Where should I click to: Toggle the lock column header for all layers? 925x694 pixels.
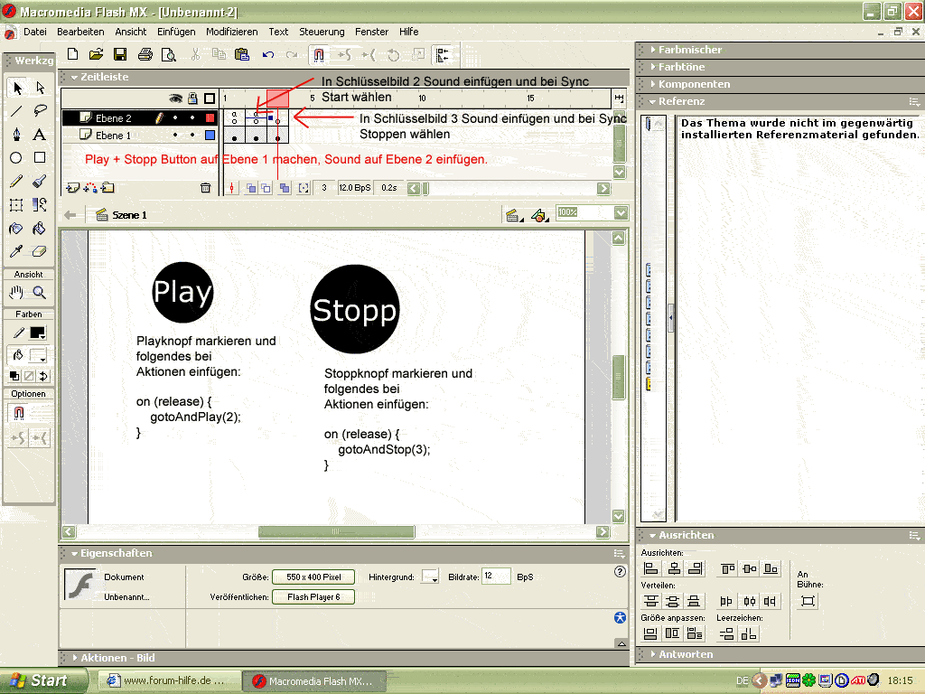pos(192,98)
